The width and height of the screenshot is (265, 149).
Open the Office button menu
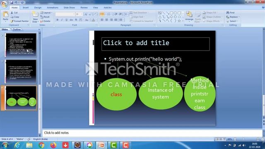click(x=4, y=4)
